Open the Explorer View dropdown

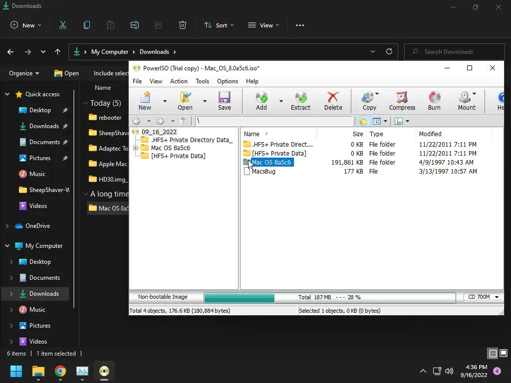click(263, 25)
